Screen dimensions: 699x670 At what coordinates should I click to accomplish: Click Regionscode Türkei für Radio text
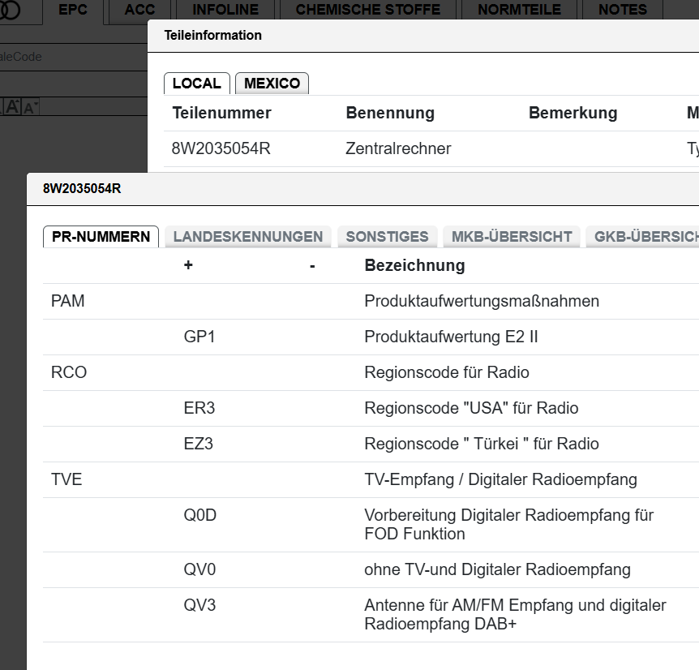[x=482, y=444]
